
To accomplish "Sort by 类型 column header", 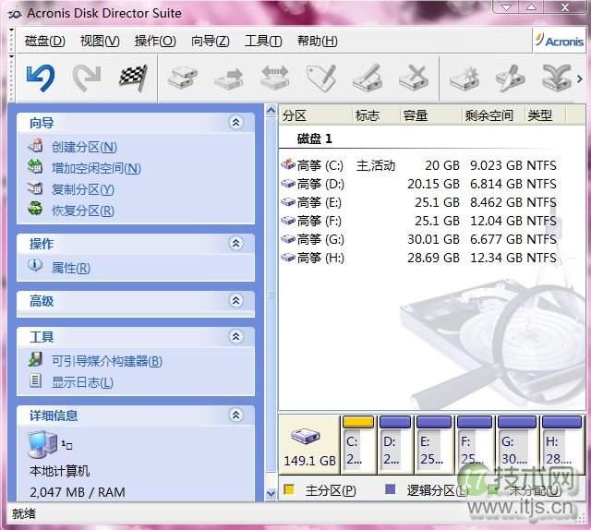I will point(546,115).
